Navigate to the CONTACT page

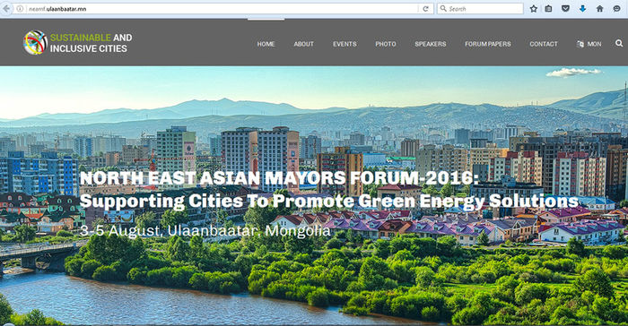coord(544,44)
